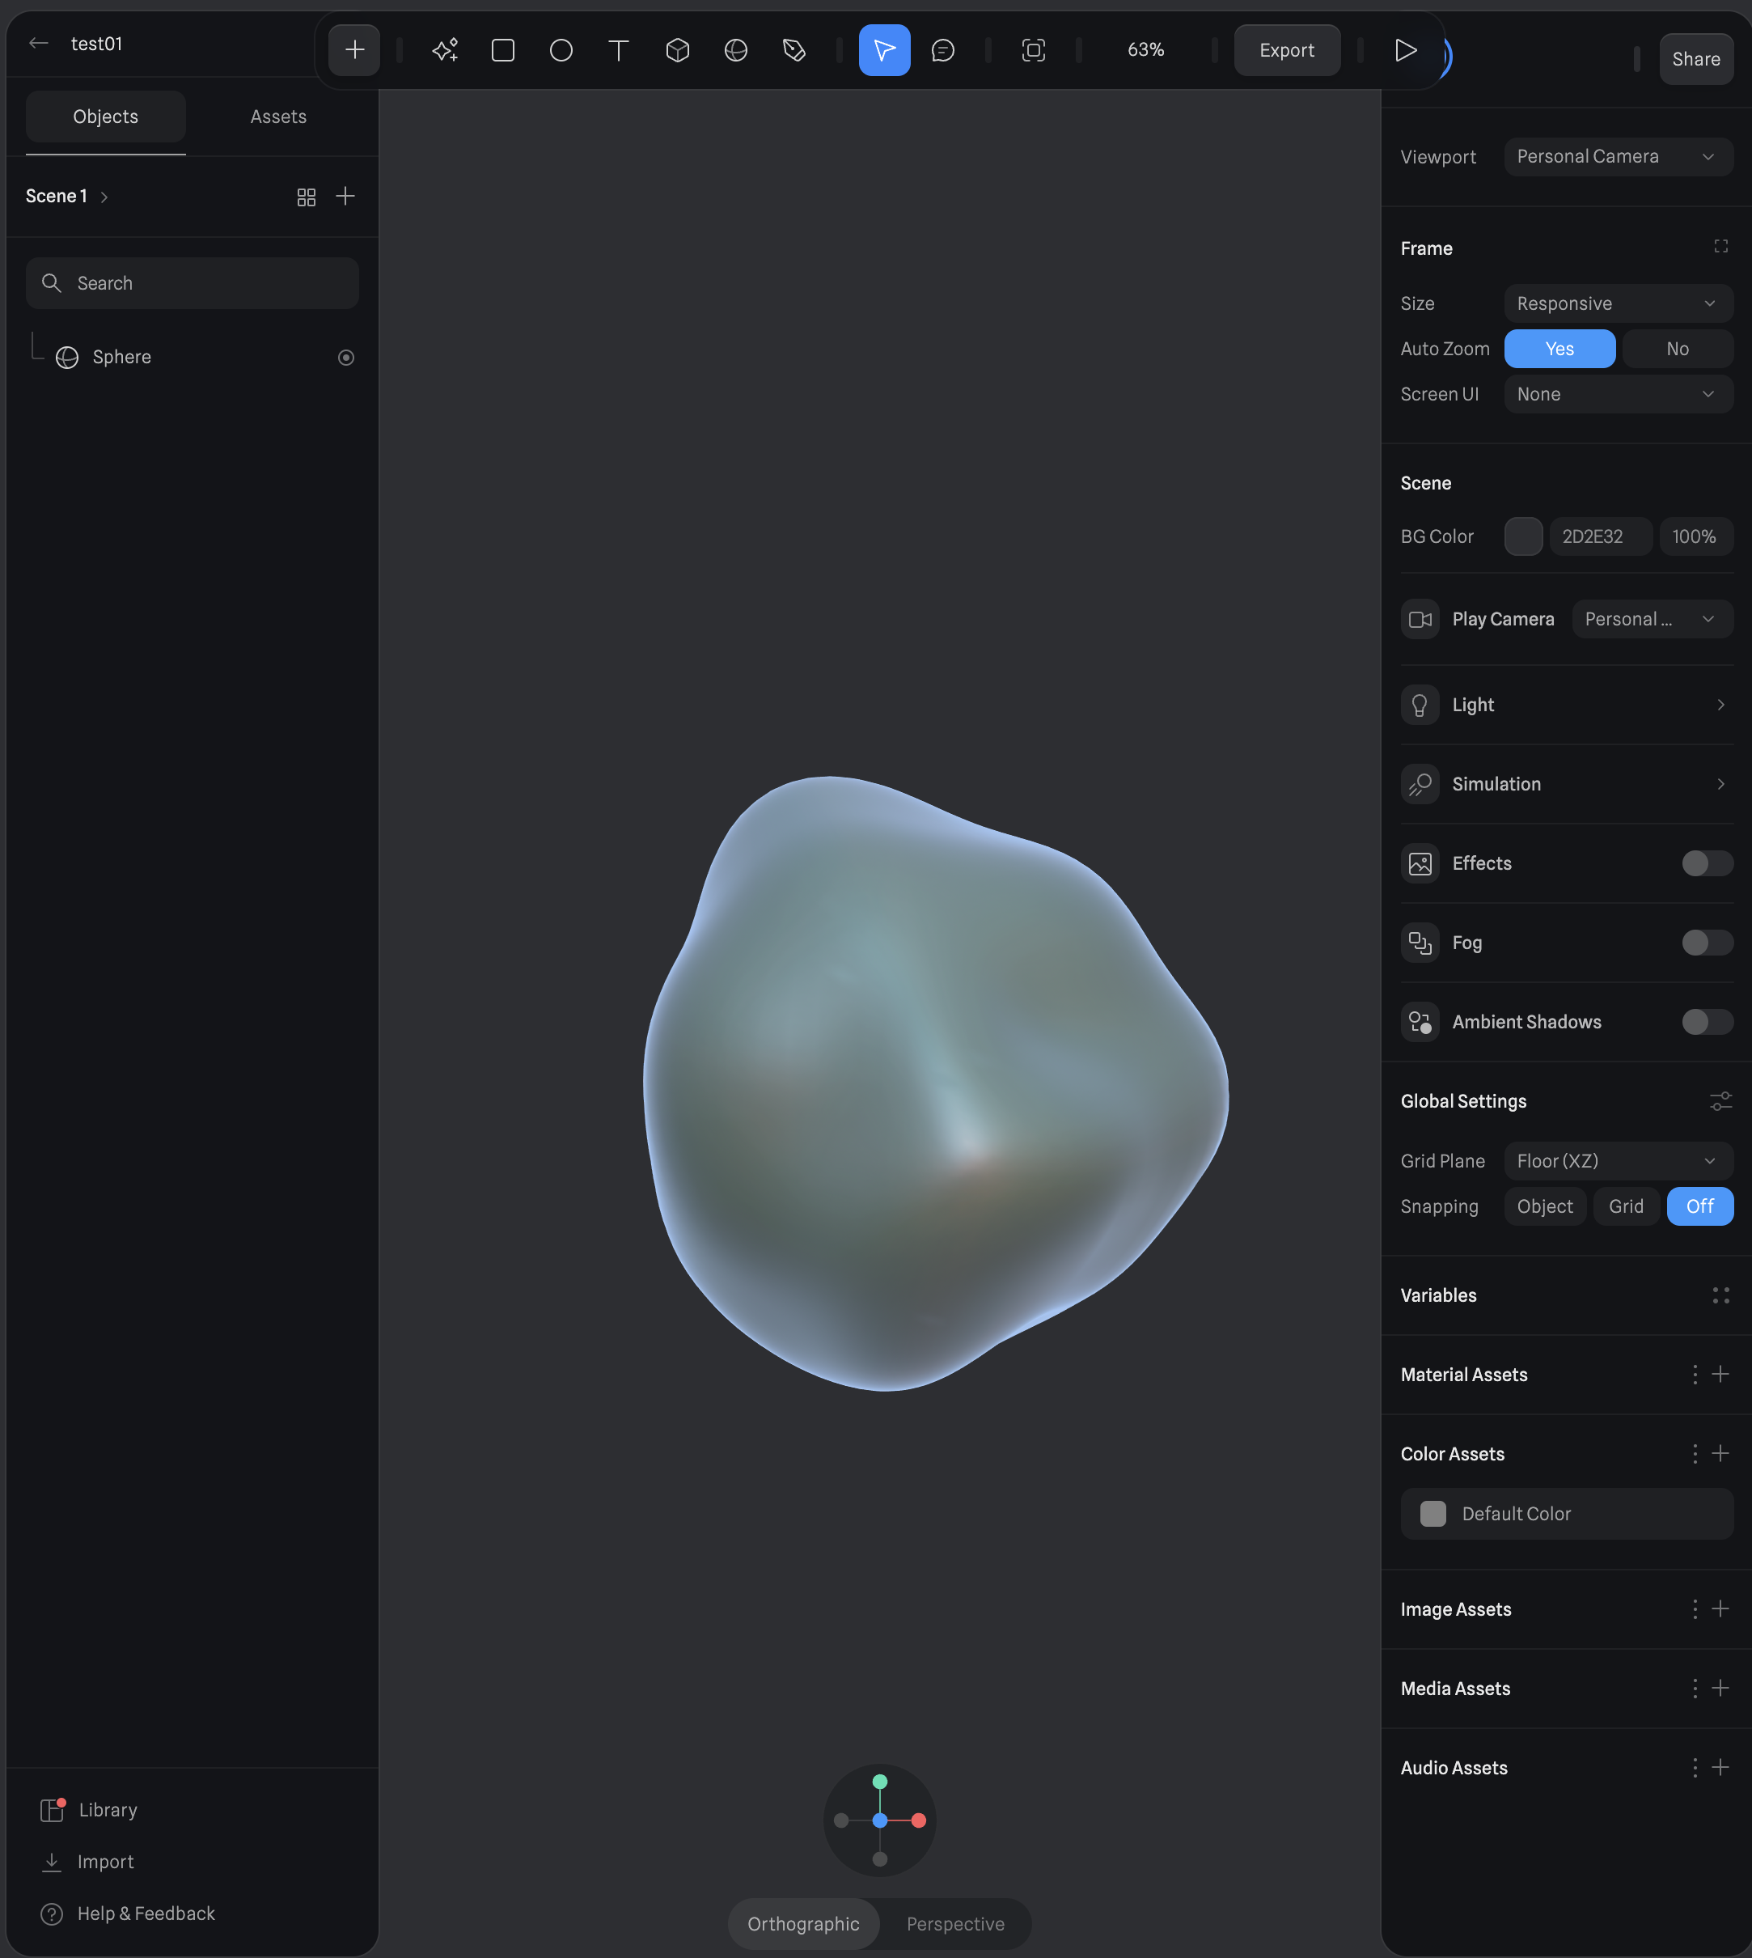1752x1958 pixels.
Task: Open the Grid Plane dropdown
Action: click(x=1619, y=1160)
